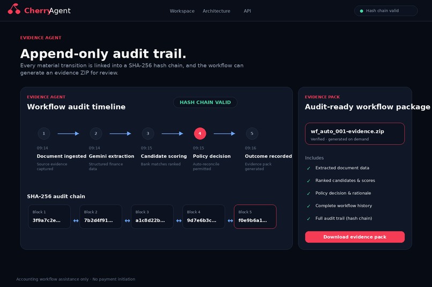Click the HASH CHAIN VALID badge
Screen dimensions: 432x287
[205, 103]
